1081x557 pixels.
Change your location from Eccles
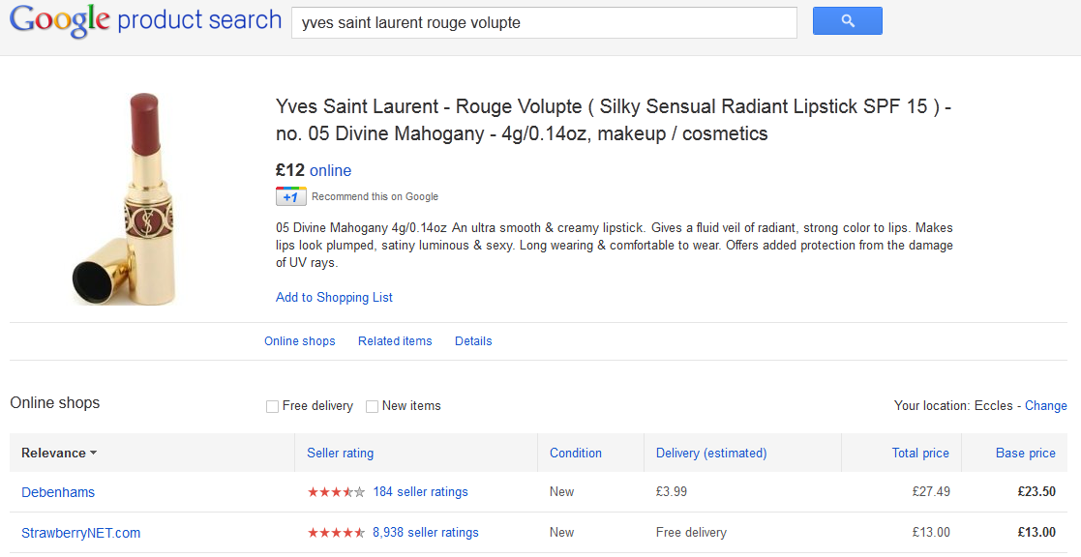[1045, 406]
